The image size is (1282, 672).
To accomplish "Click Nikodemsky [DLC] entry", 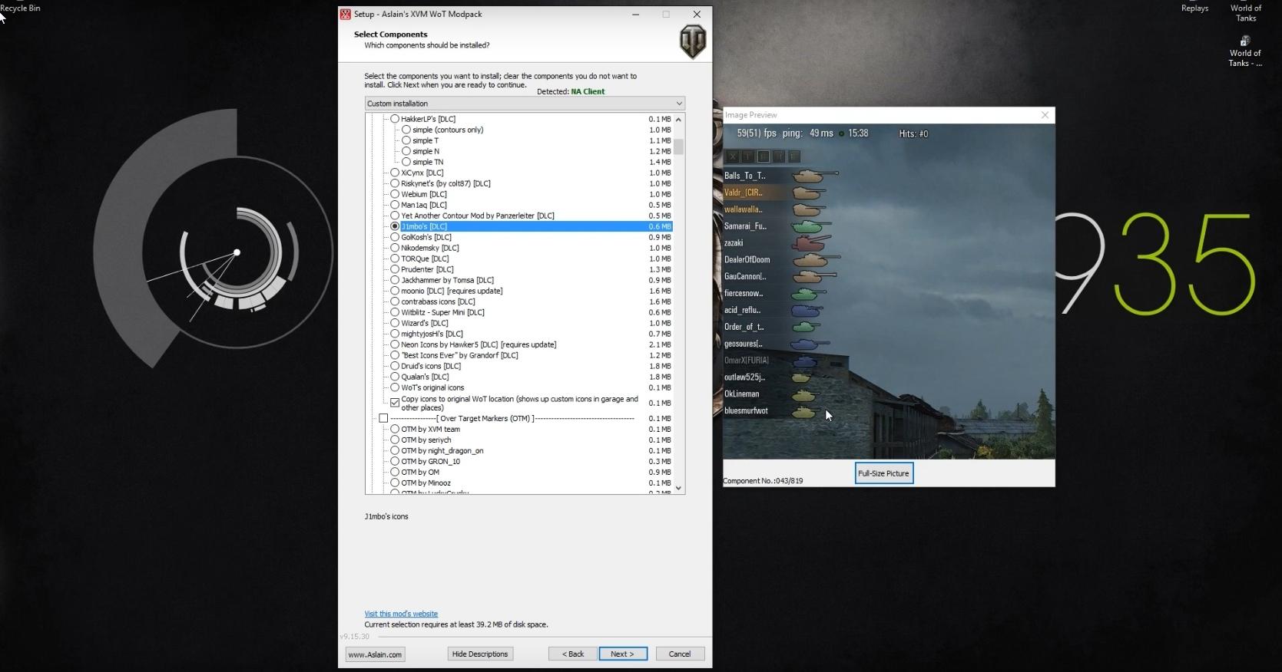I will (429, 248).
